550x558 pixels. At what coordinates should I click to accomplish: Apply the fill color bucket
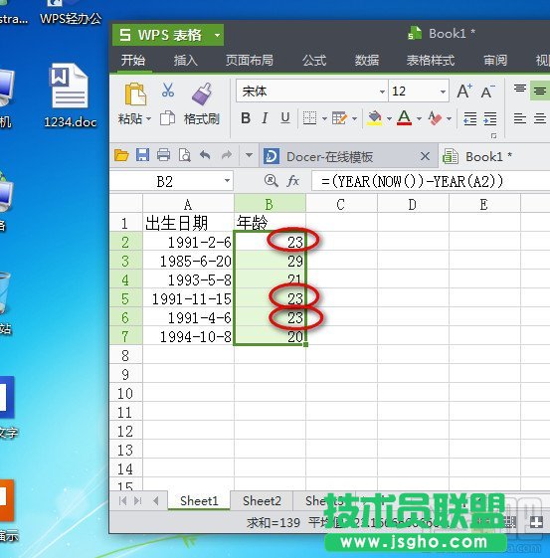coord(375,118)
